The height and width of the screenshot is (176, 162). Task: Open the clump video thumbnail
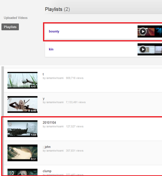pos(22,172)
